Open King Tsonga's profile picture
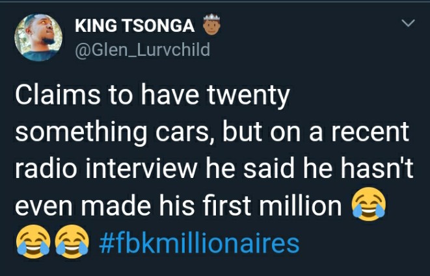 point(38,37)
